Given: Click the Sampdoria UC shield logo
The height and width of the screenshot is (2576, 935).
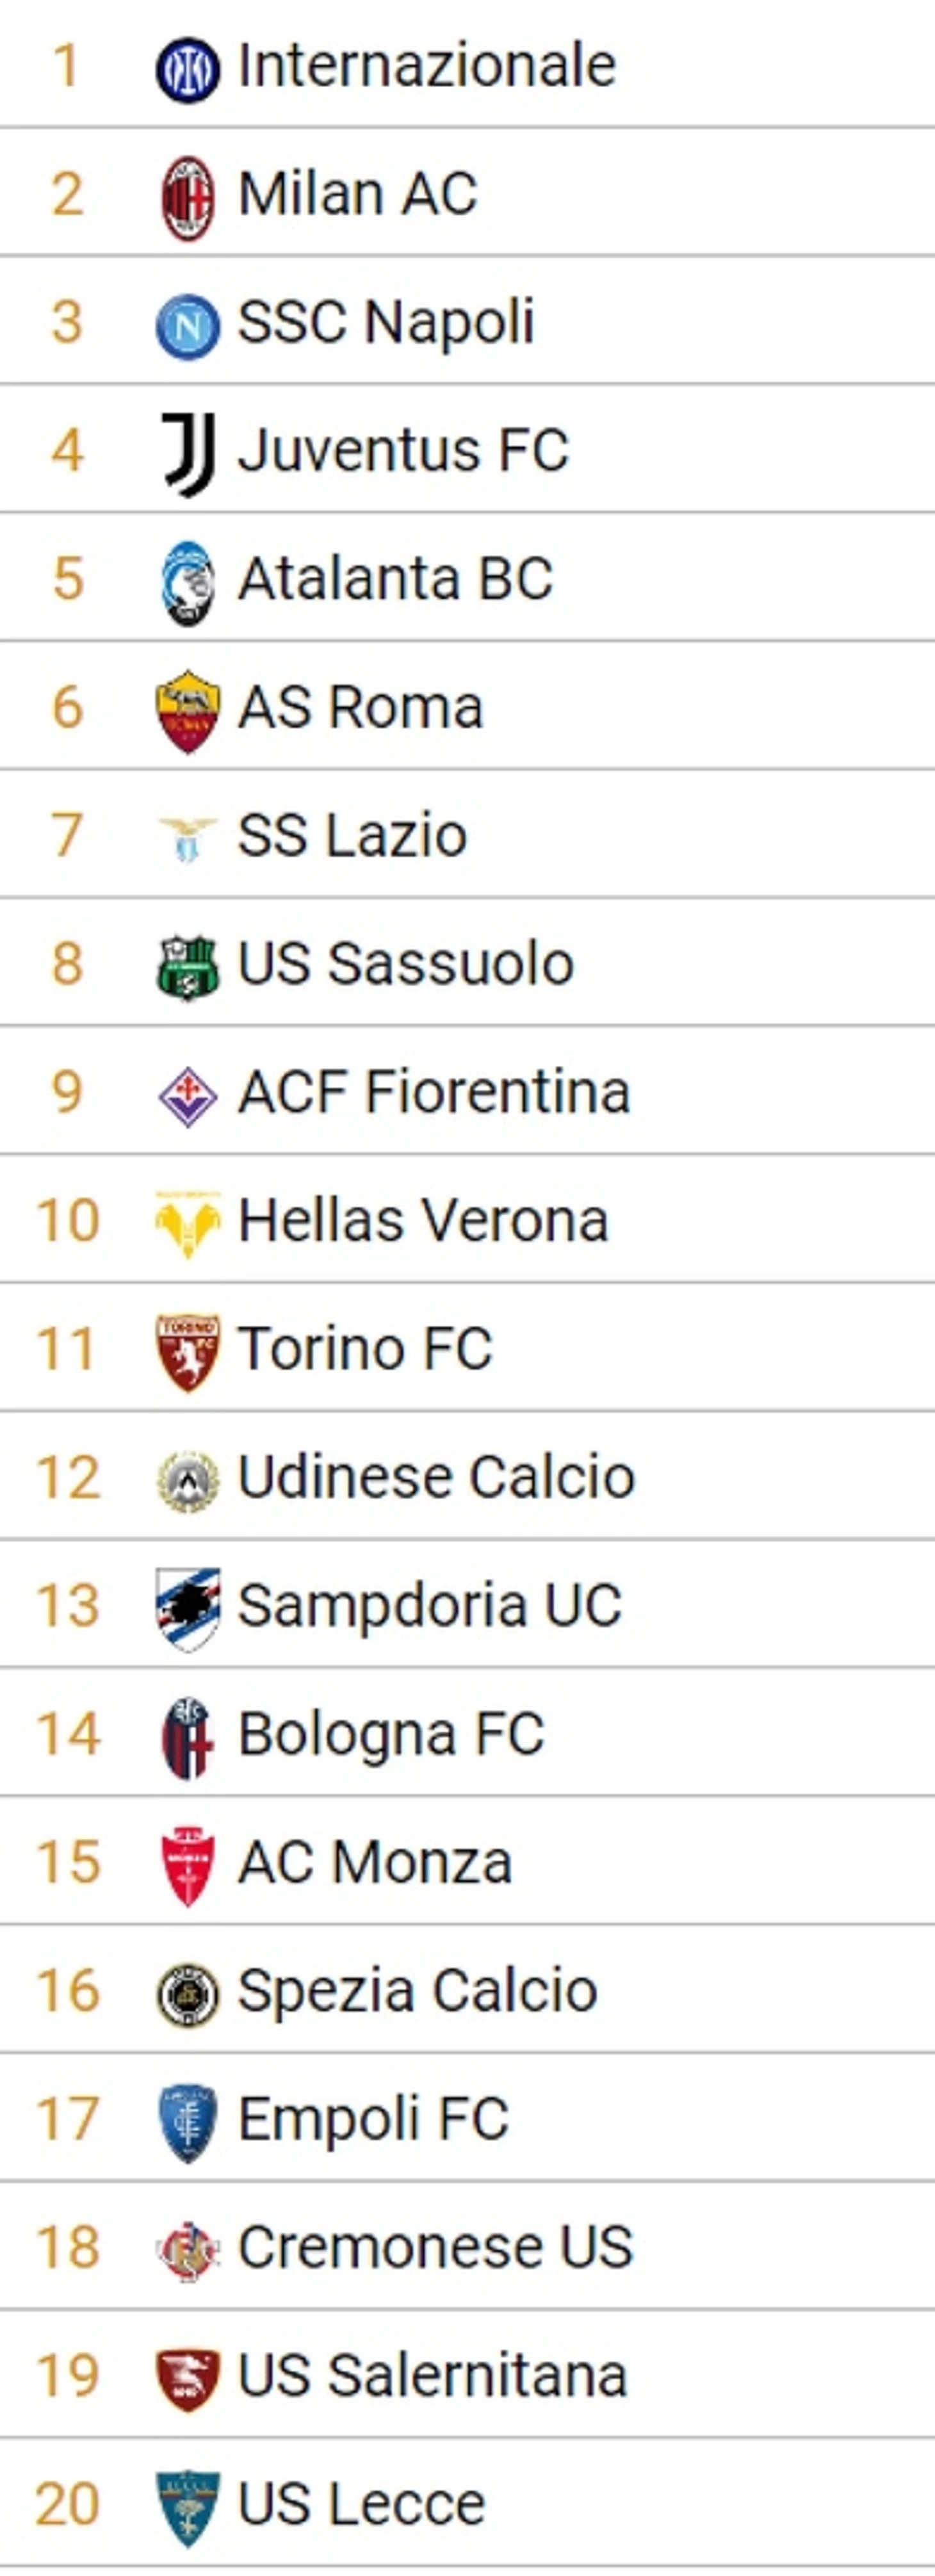Looking at the screenshot, I should 187,1608.
